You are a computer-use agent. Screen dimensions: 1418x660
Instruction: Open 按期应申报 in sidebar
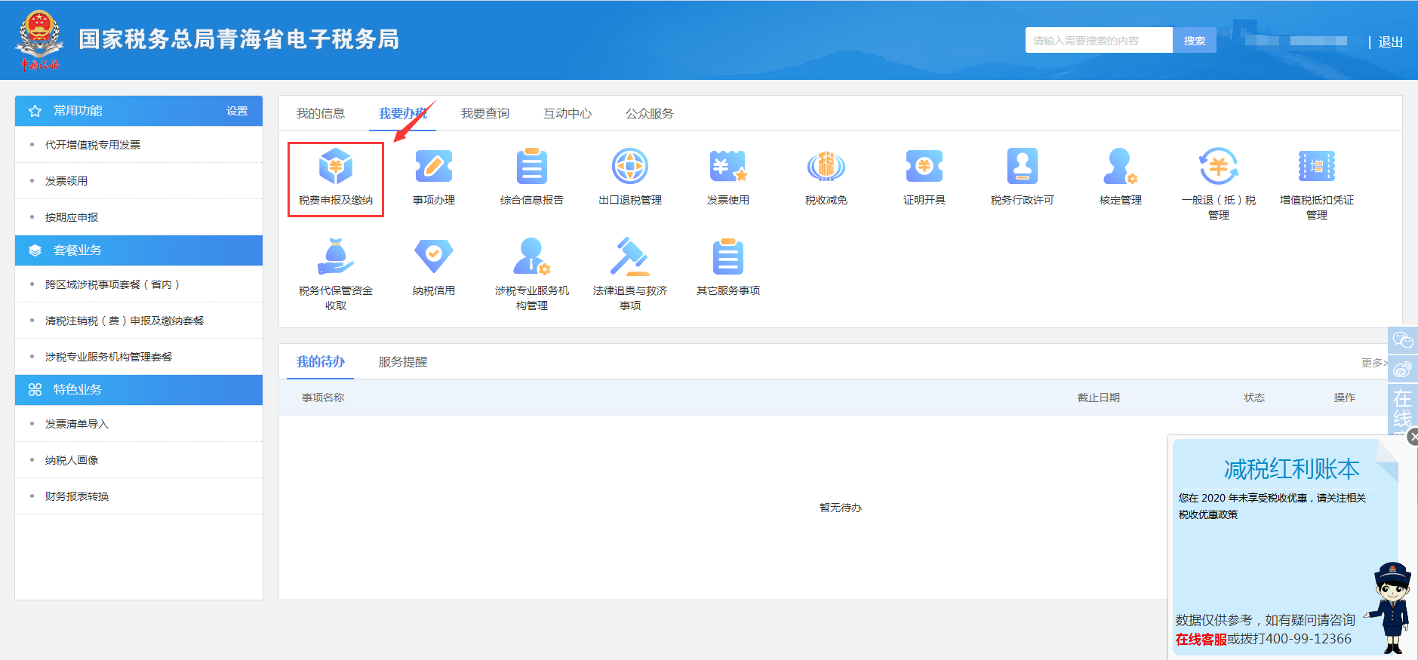[x=72, y=217]
